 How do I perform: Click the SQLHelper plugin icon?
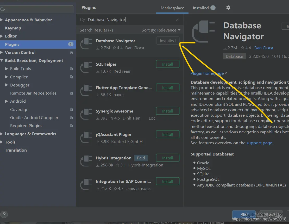coord(86,67)
